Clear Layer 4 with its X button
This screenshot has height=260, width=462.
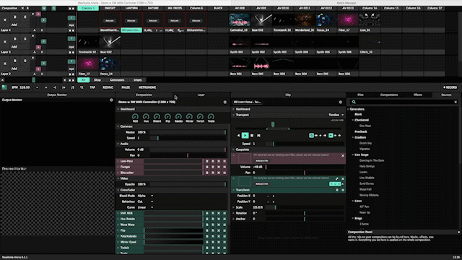tap(5, 19)
